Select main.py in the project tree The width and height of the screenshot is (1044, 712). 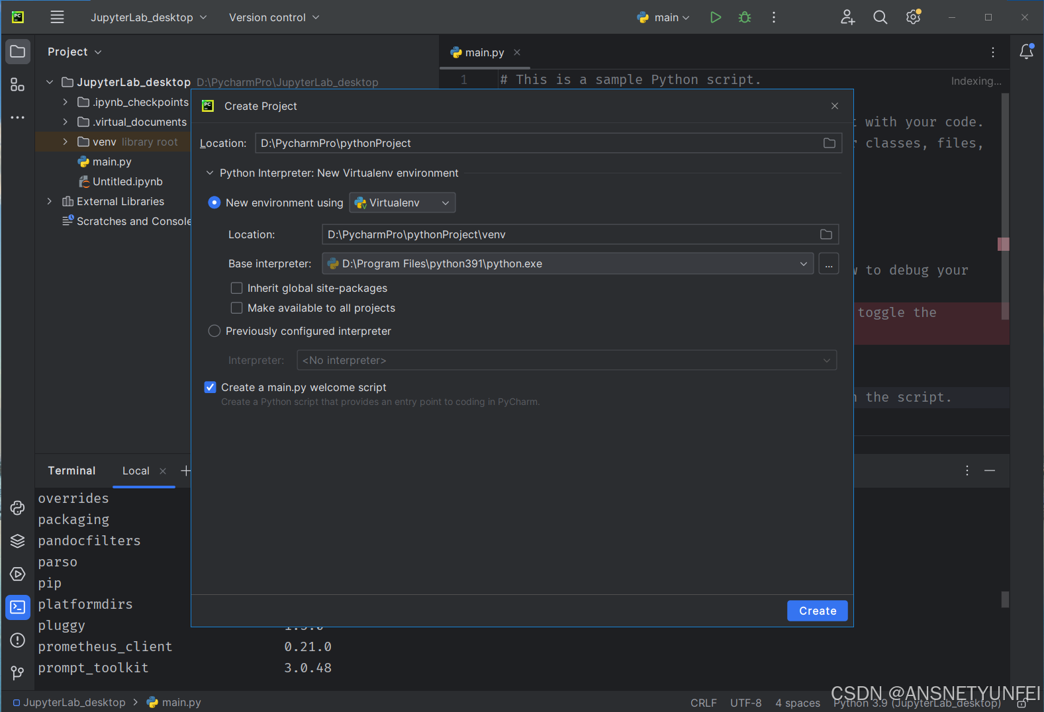pos(112,161)
